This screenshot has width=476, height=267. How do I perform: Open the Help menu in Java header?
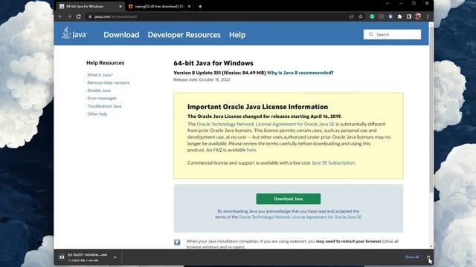tap(237, 35)
